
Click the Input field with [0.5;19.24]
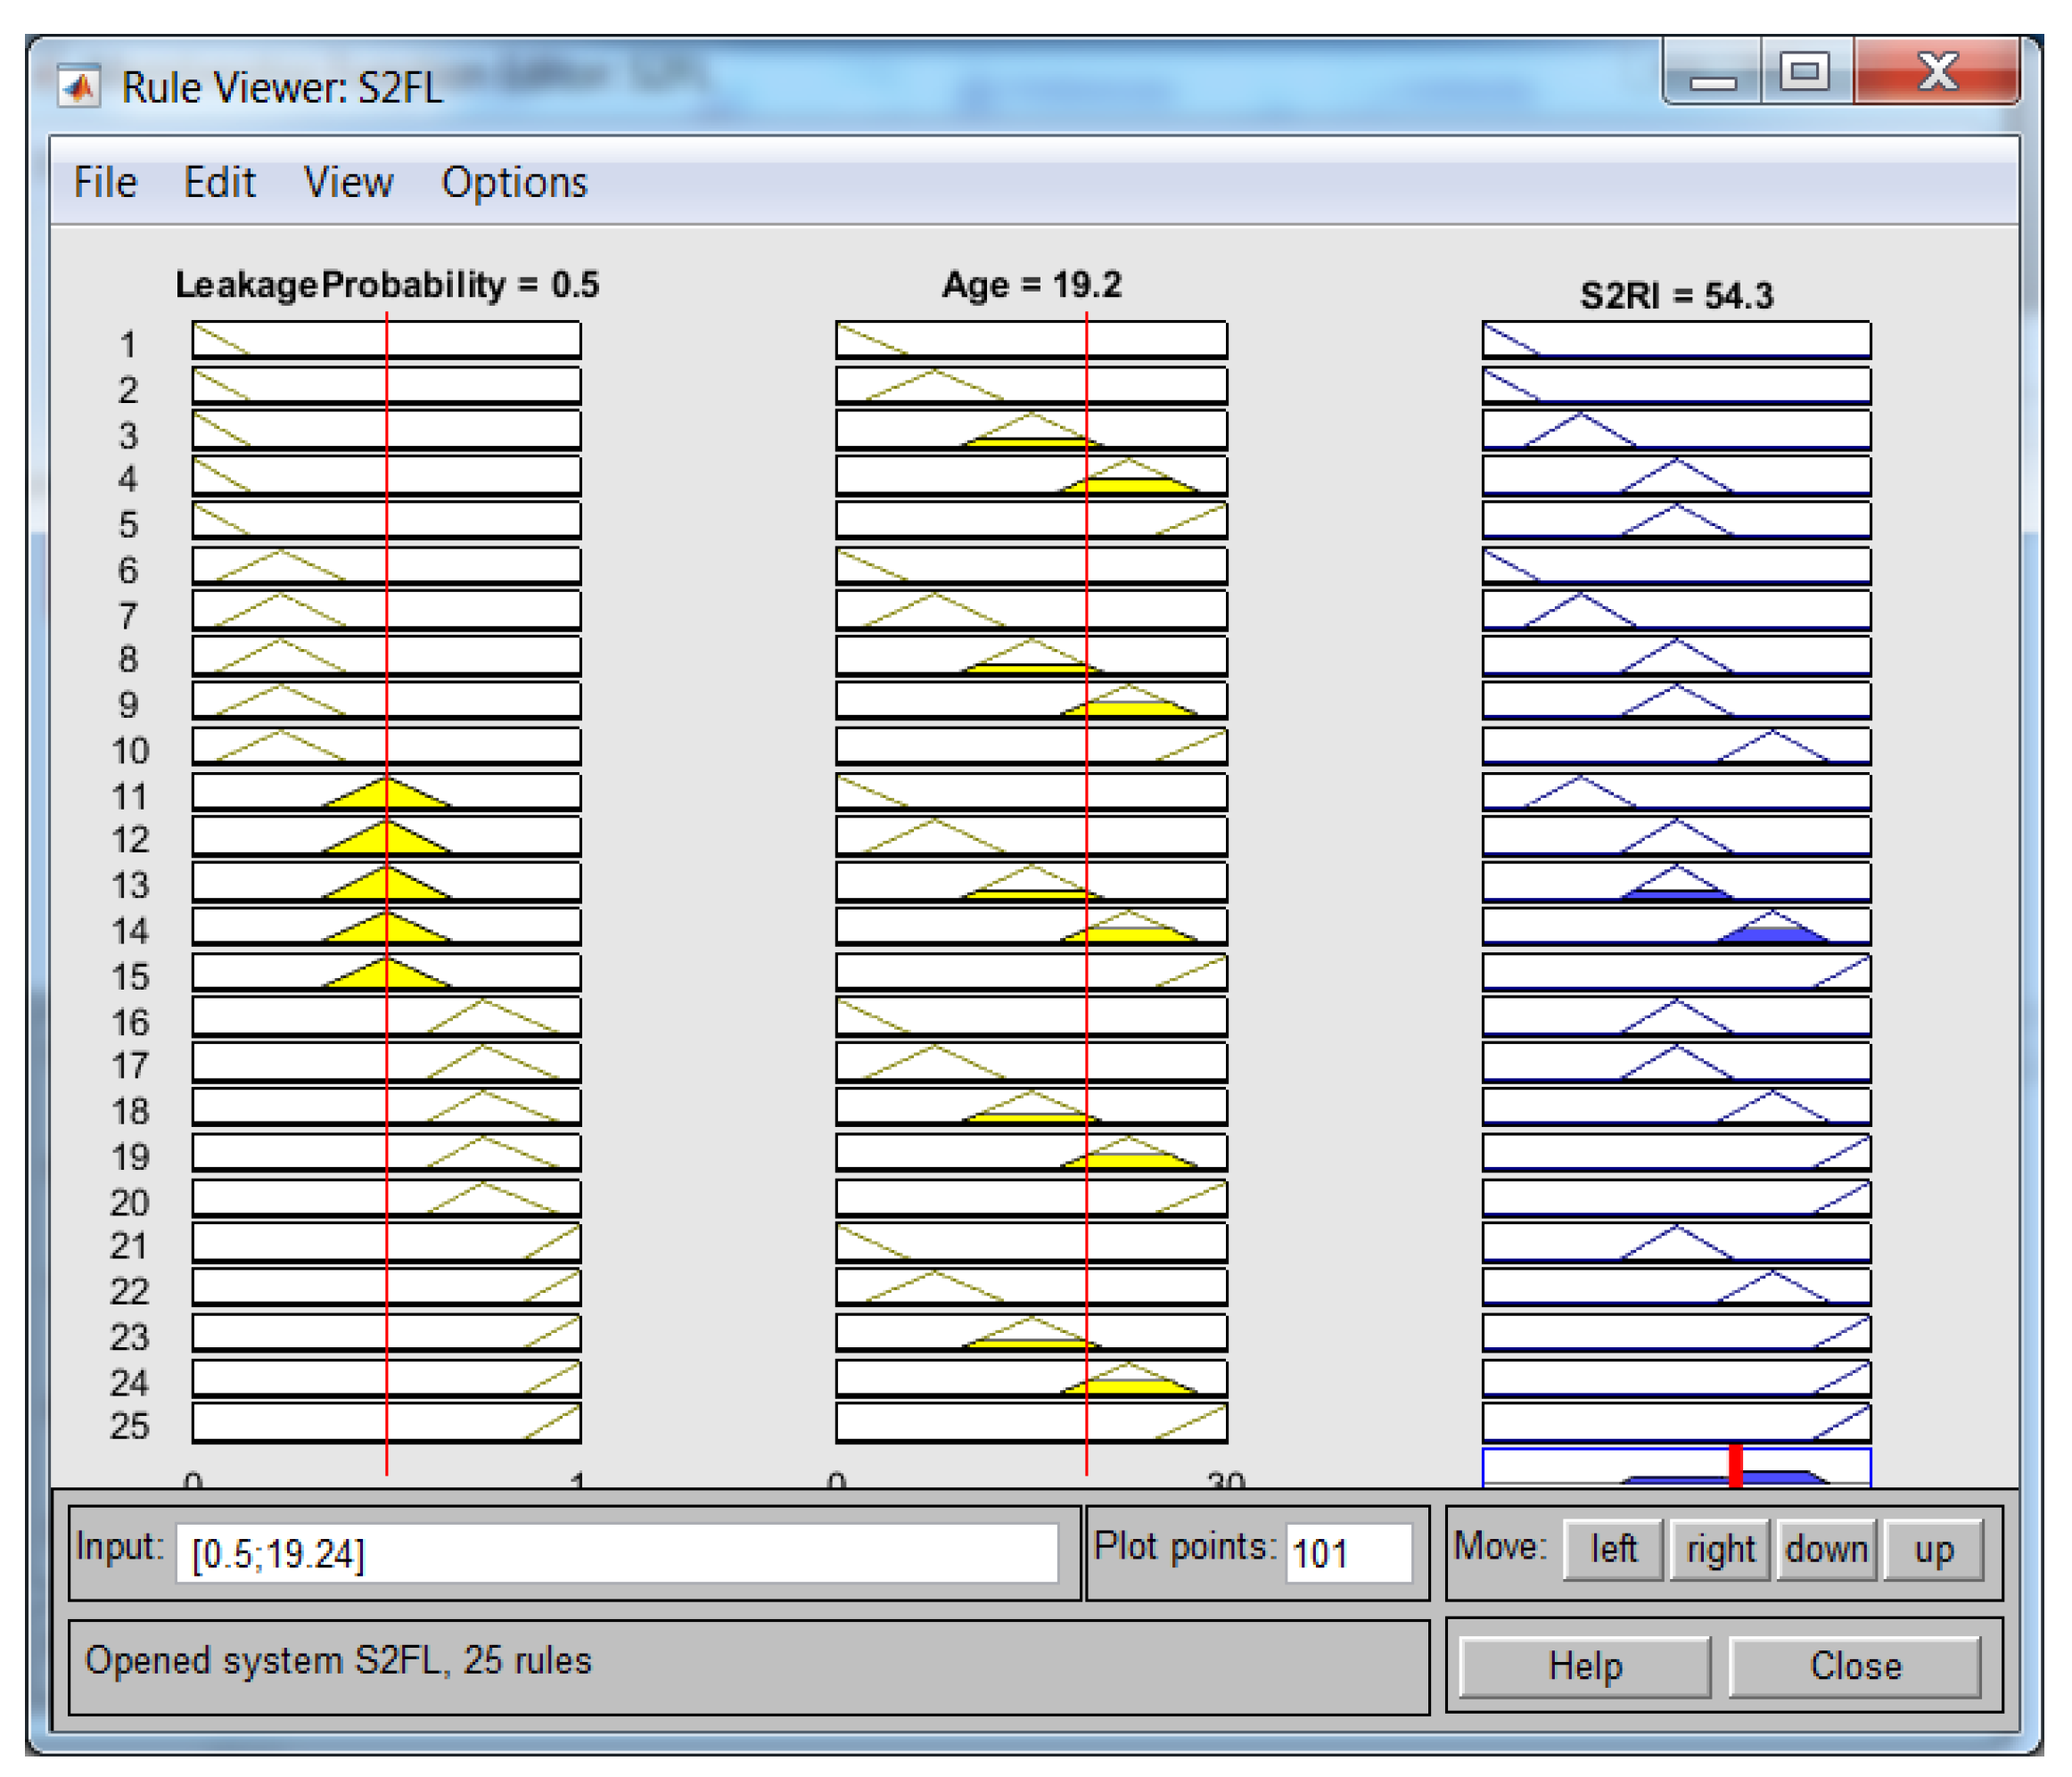[616, 1553]
